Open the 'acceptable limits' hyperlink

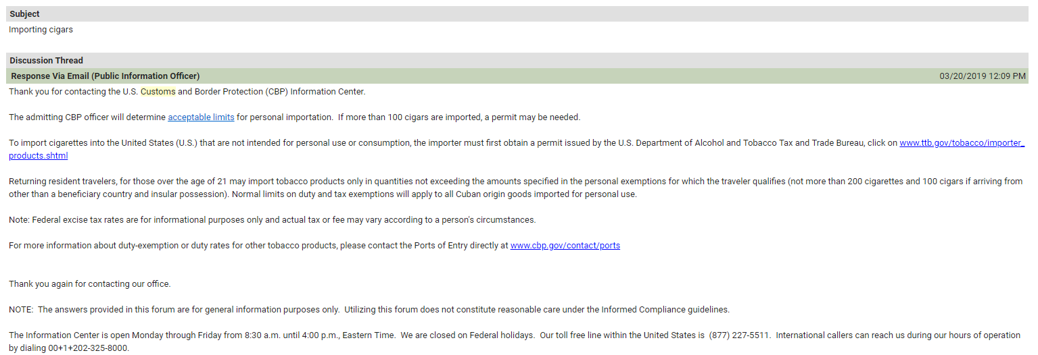click(201, 117)
